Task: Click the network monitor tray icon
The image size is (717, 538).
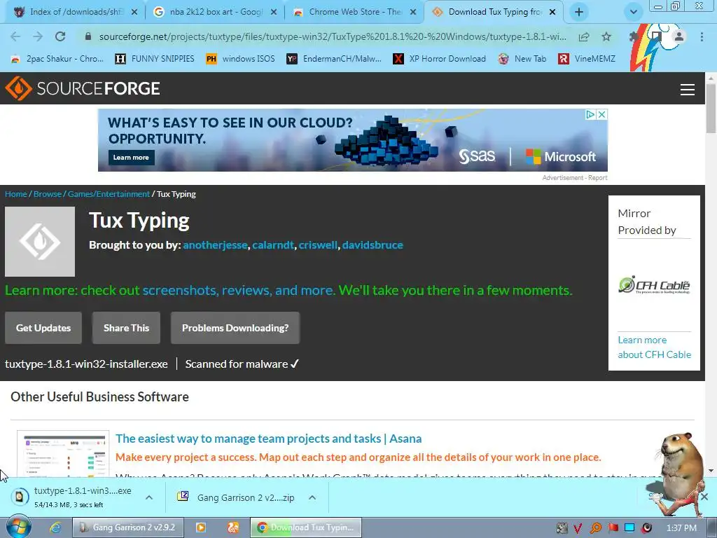Action: click(629, 528)
